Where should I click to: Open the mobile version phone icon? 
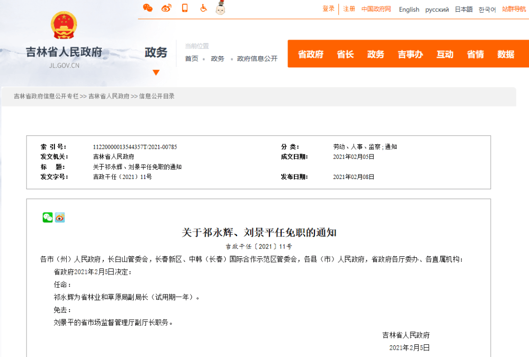(185, 8)
